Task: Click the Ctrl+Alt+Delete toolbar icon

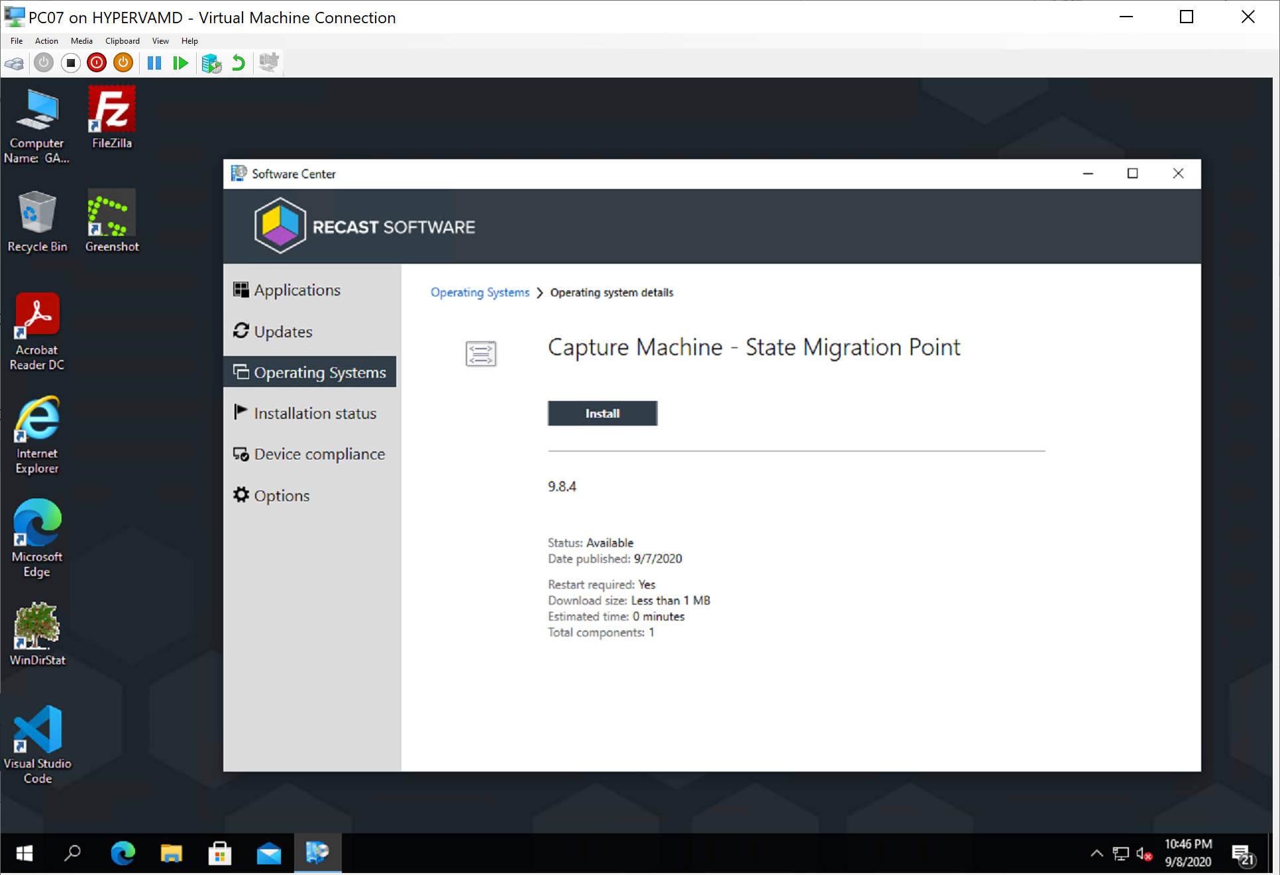Action: (15, 64)
